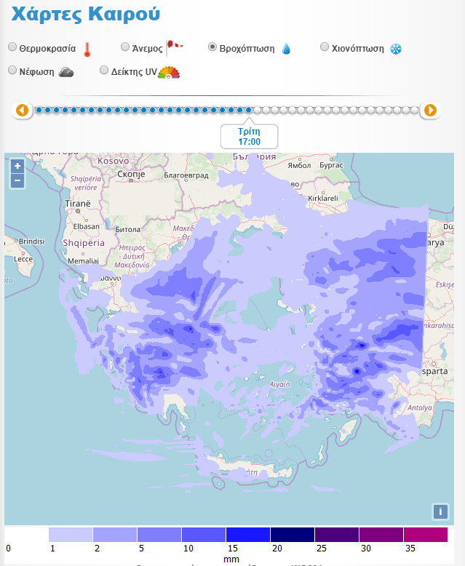
Task: Click the Скопје label on the map
Action: pos(131,174)
